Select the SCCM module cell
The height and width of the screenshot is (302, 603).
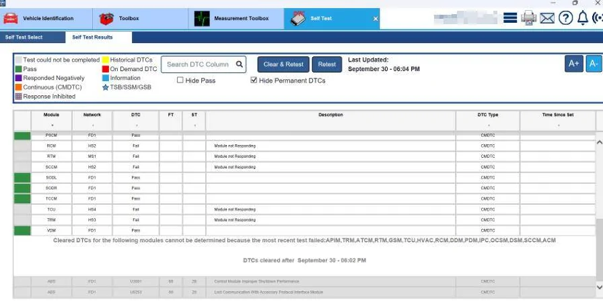click(x=51, y=167)
